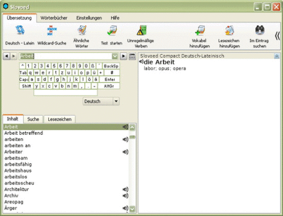Click Tab key on virtual keyboard
283x216 pixels.
click(23, 73)
